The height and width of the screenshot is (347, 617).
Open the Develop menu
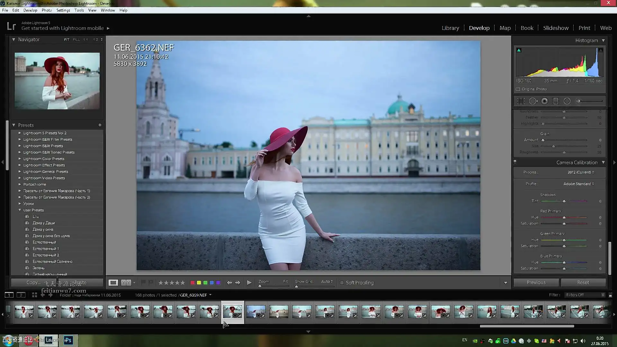tap(30, 10)
